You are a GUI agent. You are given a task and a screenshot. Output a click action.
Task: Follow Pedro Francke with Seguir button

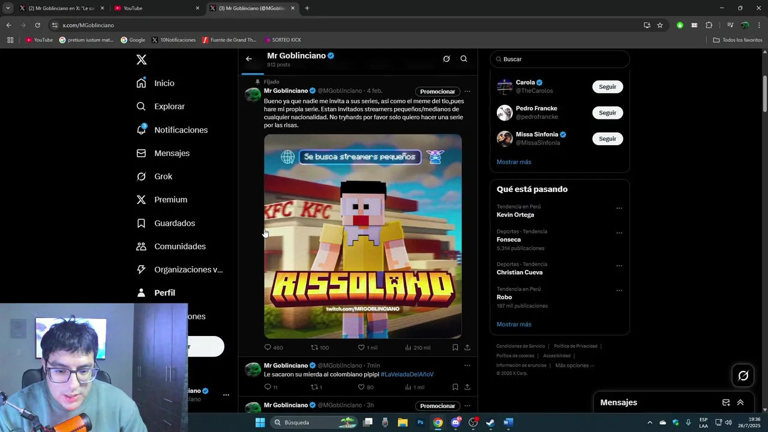(x=607, y=113)
